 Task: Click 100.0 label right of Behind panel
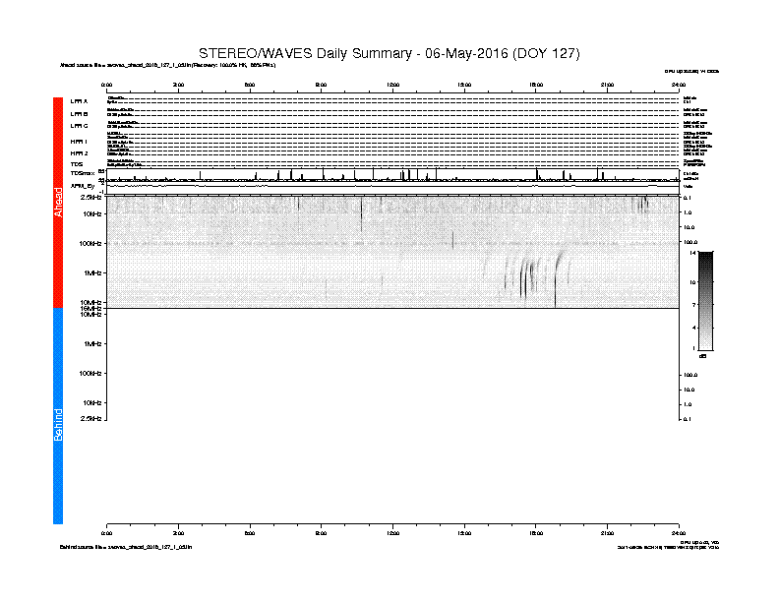pyautogui.click(x=690, y=375)
